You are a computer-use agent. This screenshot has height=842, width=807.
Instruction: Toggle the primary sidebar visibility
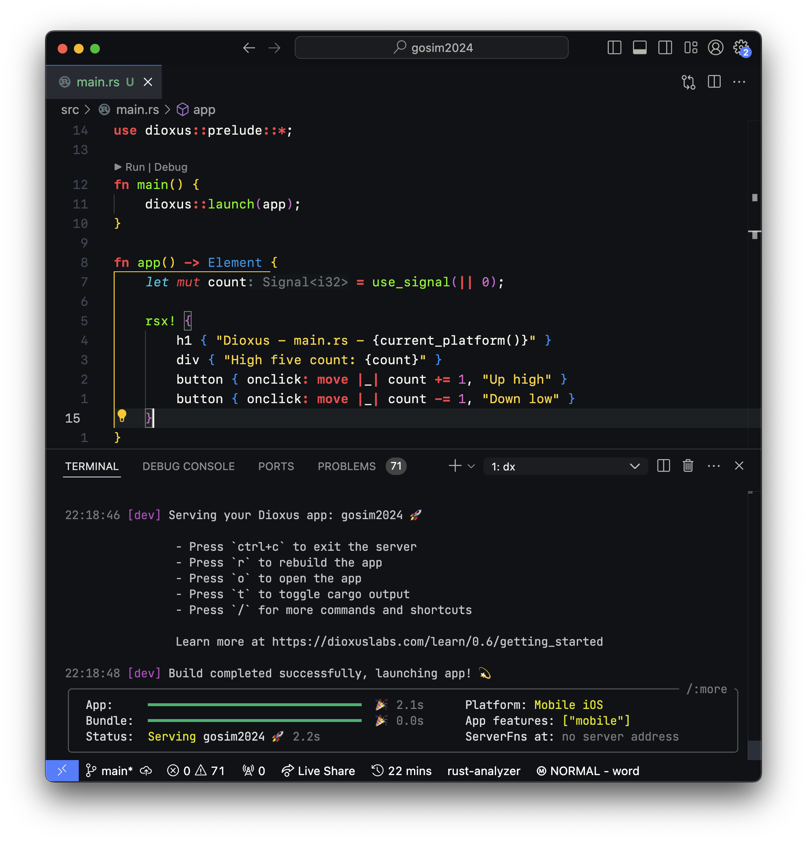point(615,48)
